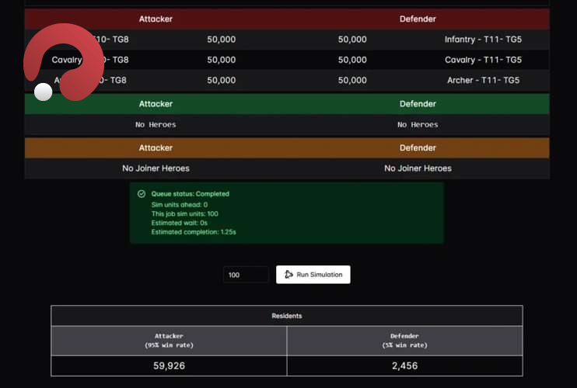
Task: Select the red Defender troops header
Action: coord(418,19)
